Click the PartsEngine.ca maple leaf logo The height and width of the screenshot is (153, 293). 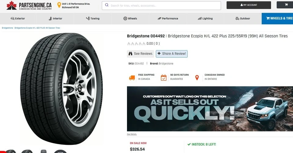[x=12, y=5]
